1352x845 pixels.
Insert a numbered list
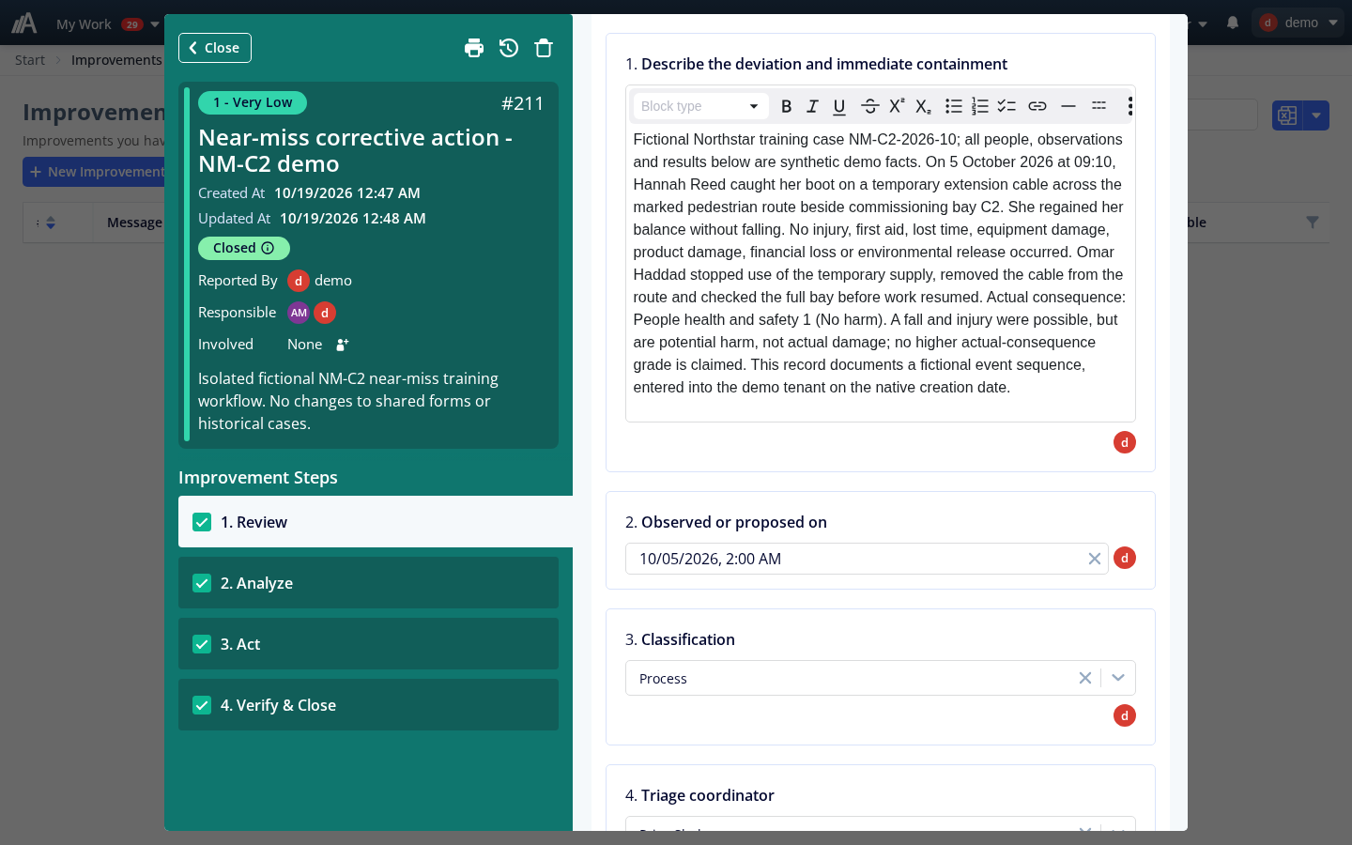pyautogui.click(x=980, y=106)
